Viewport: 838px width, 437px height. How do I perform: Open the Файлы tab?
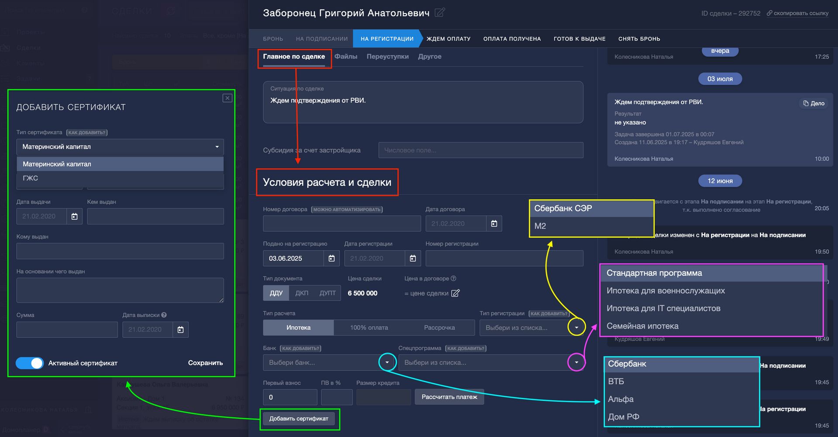coord(346,57)
